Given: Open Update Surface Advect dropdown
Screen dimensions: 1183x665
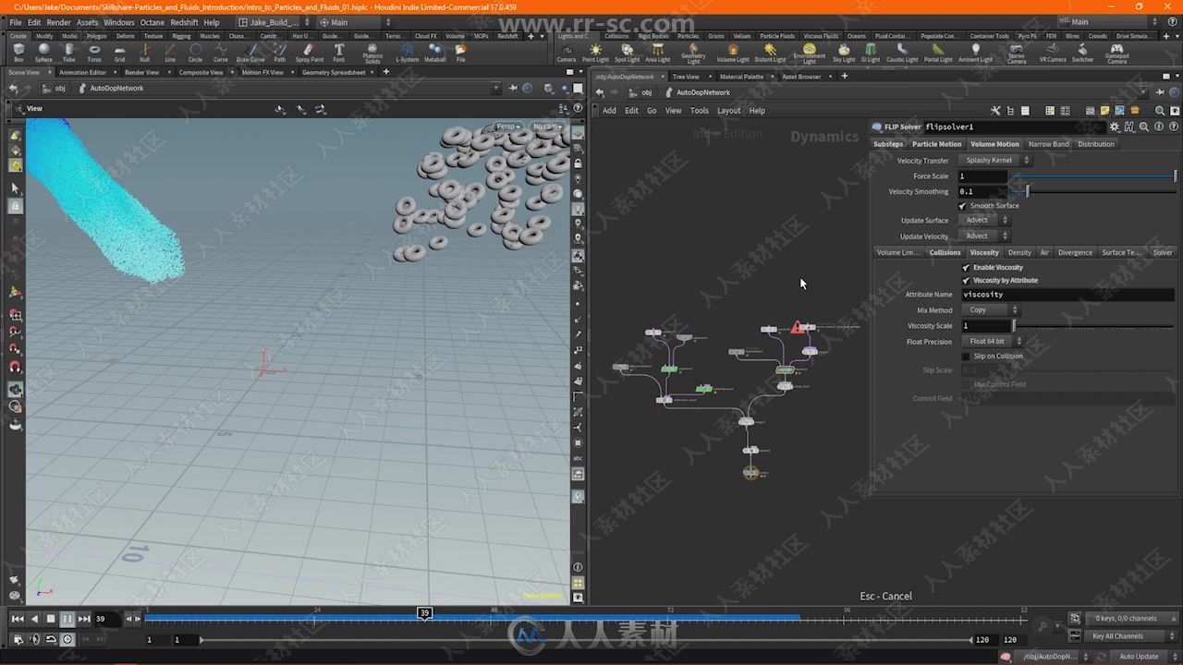Looking at the screenshot, I should click(984, 220).
